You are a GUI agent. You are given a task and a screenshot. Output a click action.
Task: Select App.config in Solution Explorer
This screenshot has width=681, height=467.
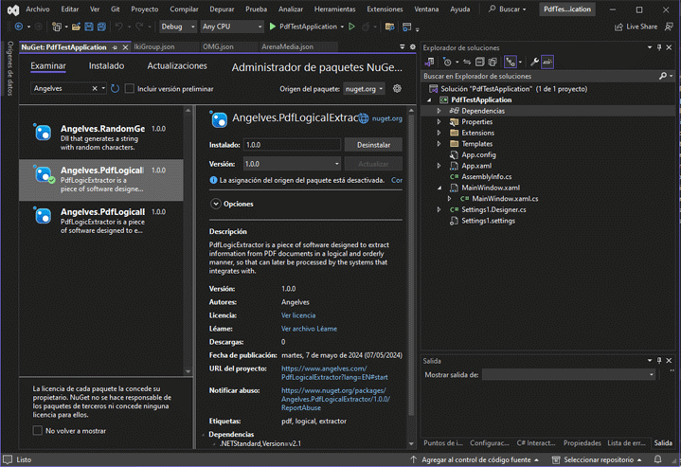point(478,154)
